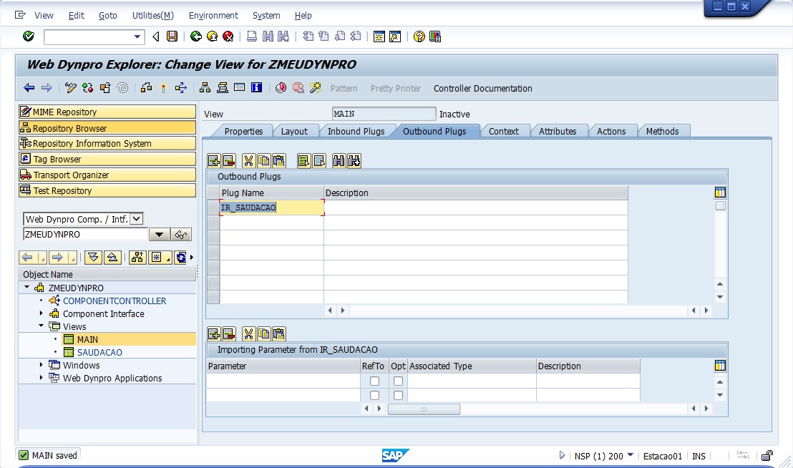
Task: Expand the Web Dynpro Applications node
Action: (42, 378)
